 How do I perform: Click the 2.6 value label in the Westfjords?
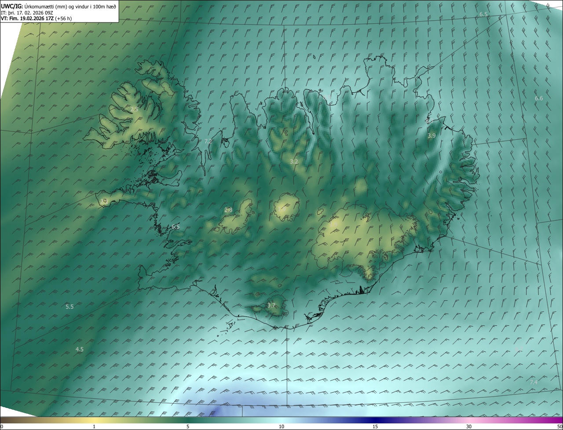[134, 109]
